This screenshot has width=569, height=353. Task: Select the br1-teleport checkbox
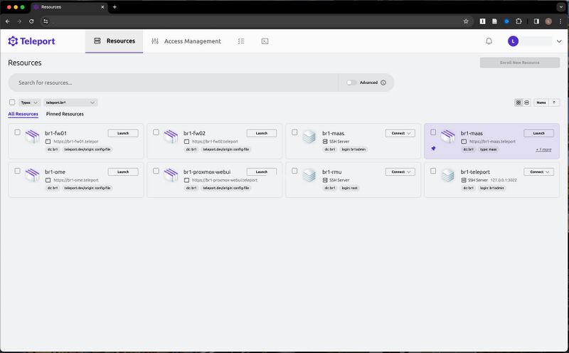(433, 171)
